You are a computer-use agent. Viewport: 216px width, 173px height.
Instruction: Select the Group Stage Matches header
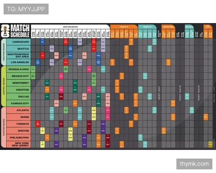pyautogui.click(x=70, y=27)
